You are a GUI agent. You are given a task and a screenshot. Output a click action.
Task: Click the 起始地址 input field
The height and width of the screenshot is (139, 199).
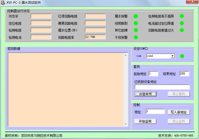tap(153, 74)
